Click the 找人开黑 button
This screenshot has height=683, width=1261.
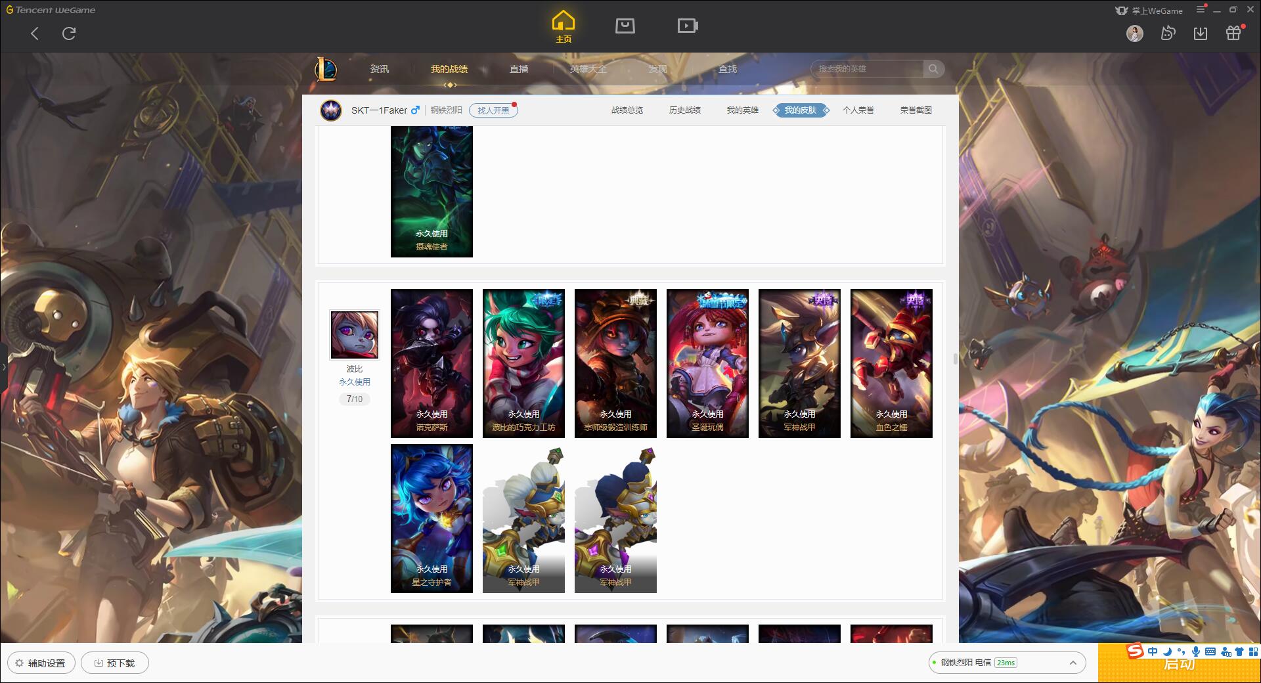(x=493, y=110)
